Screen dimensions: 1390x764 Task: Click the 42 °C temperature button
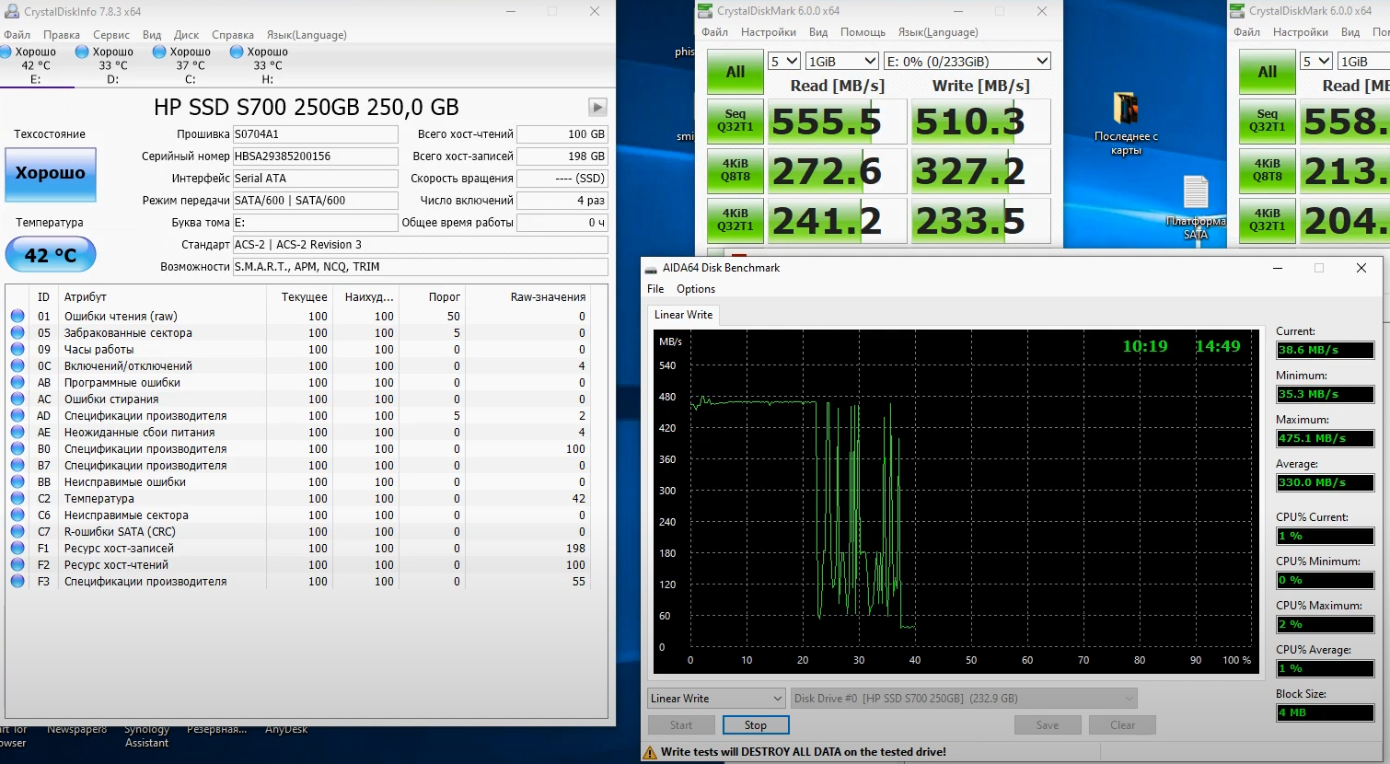click(51, 255)
